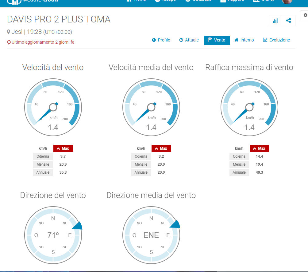Open the Interno tab
This screenshot has height=272, width=308.
pos(244,40)
